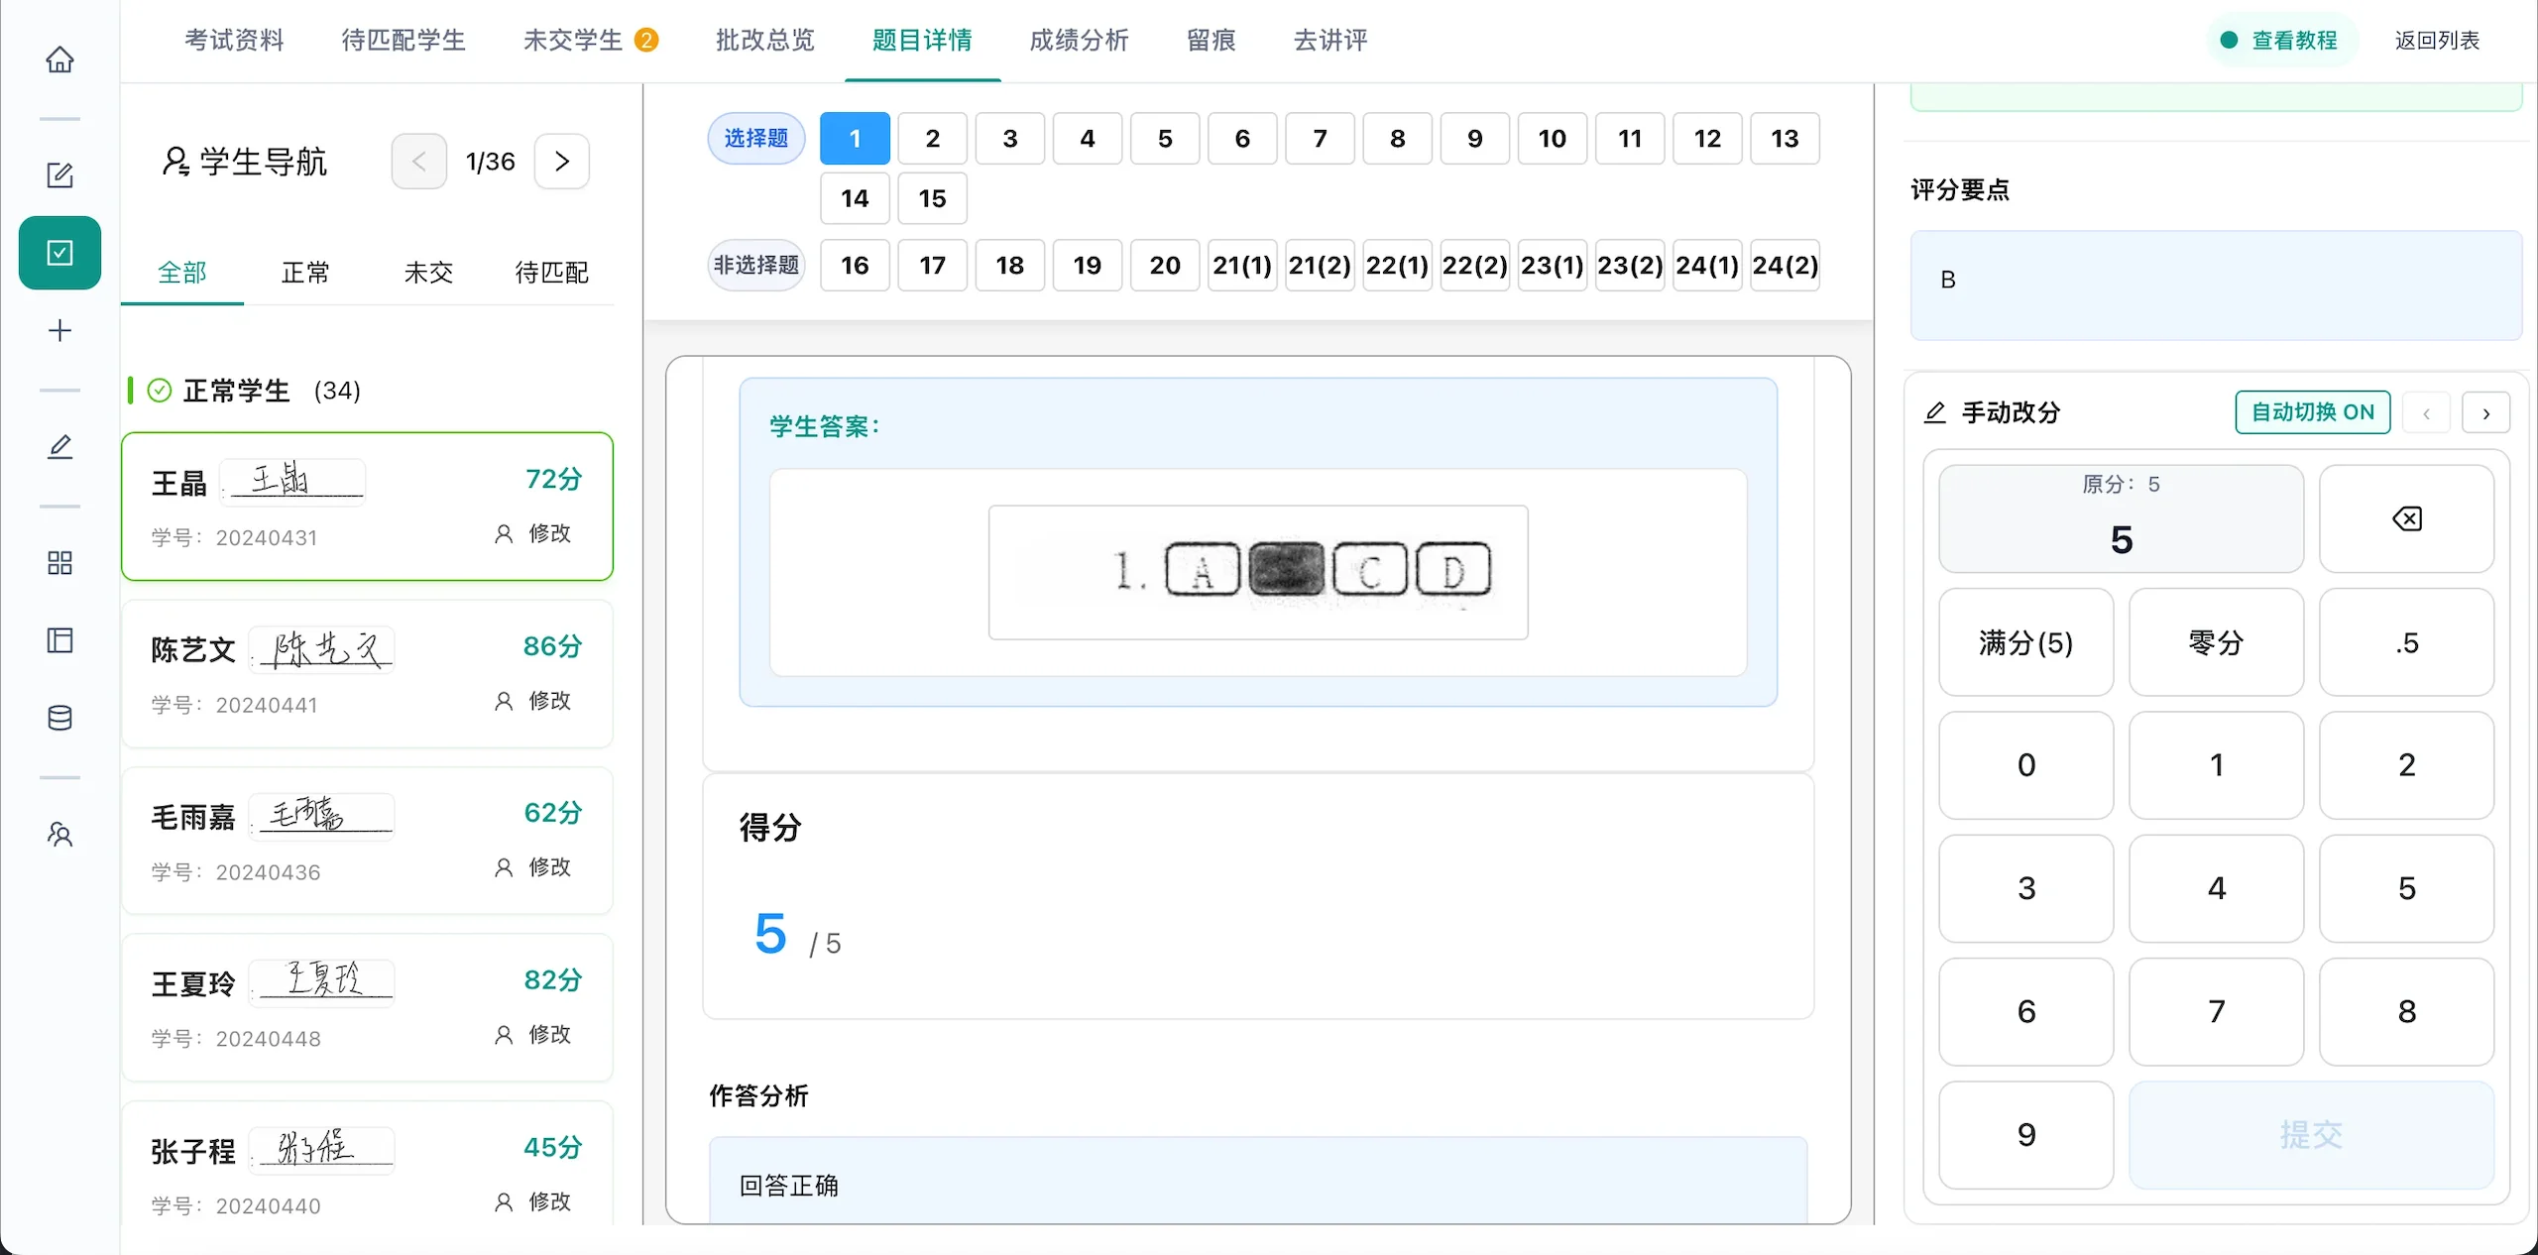Image resolution: width=2538 pixels, height=1255 pixels.
Task: Click the person icon for 王晶
Action: point(504,534)
